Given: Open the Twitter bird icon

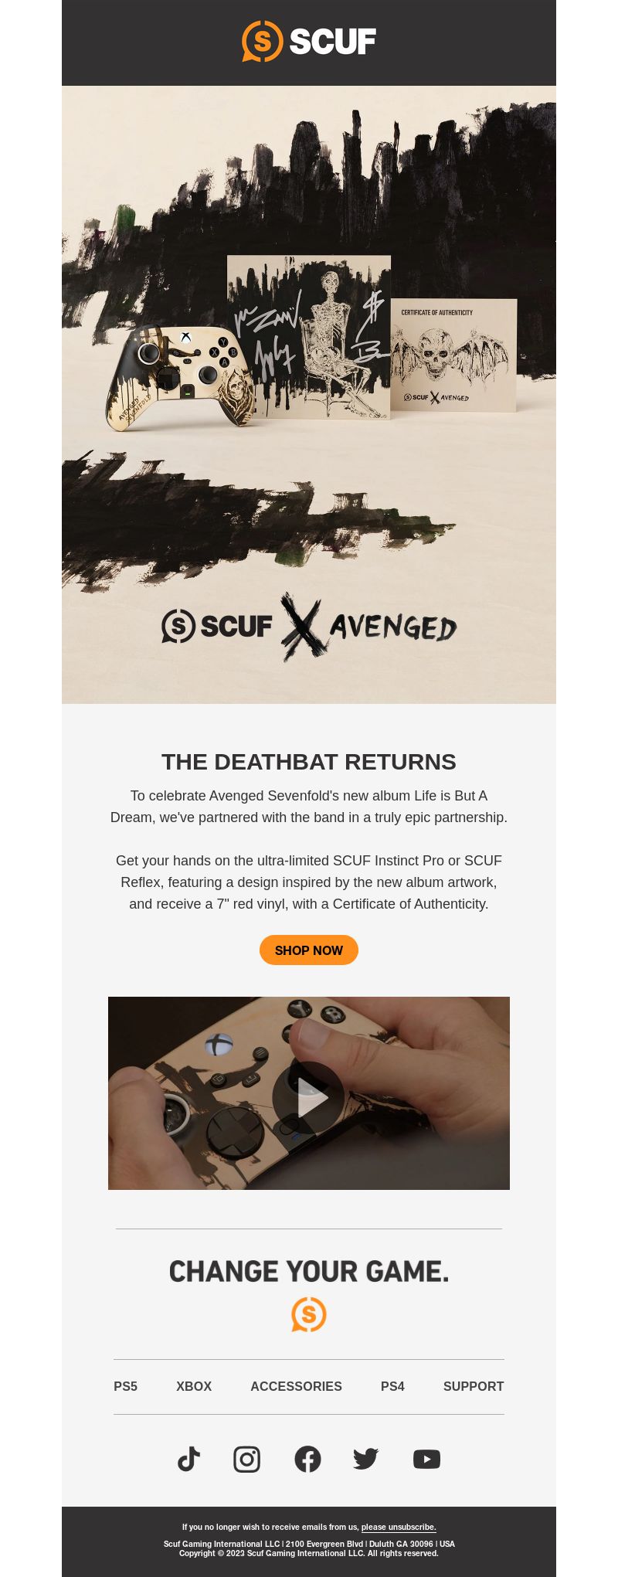Looking at the screenshot, I should pyautogui.click(x=365, y=1460).
